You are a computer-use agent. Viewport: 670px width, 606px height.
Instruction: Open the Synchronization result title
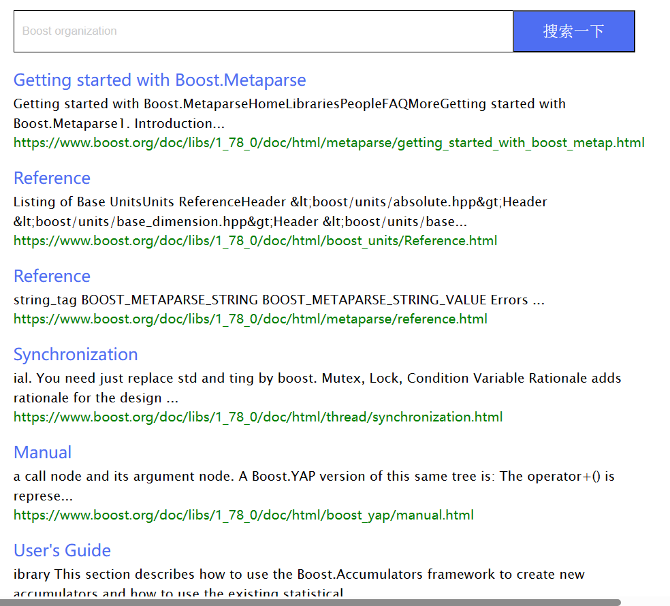(x=76, y=355)
